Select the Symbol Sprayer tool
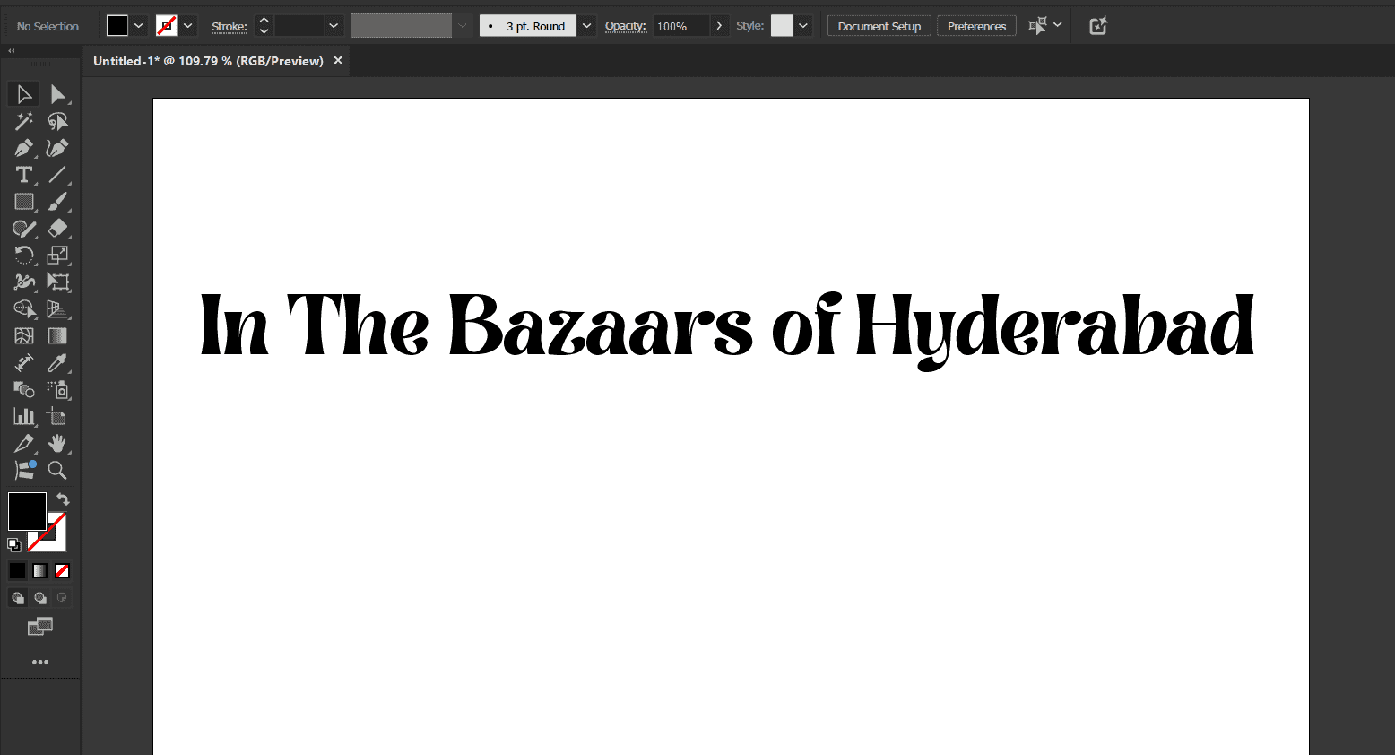Viewport: 1395px width, 755px height. pyautogui.click(x=58, y=390)
